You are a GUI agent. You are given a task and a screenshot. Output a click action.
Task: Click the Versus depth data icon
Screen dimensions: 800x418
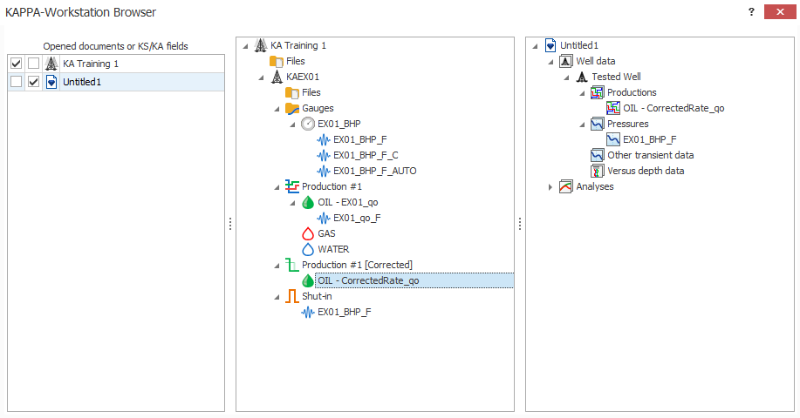point(598,171)
